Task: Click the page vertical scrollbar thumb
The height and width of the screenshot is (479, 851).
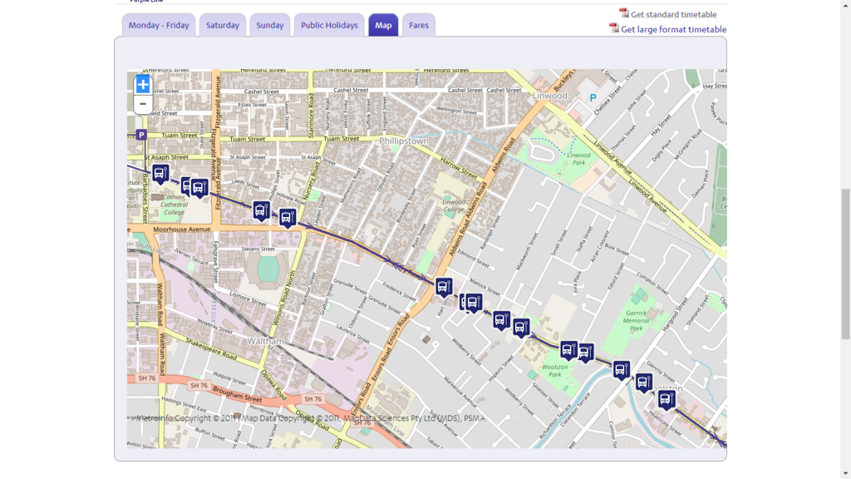Action: [845, 264]
